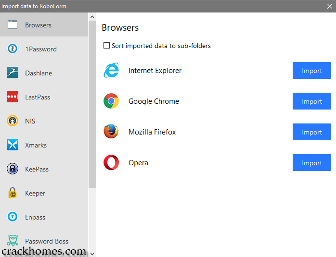This screenshot has height=257, width=336.
Task: Click the Enpass icon
Action: (x=13, y=217)
